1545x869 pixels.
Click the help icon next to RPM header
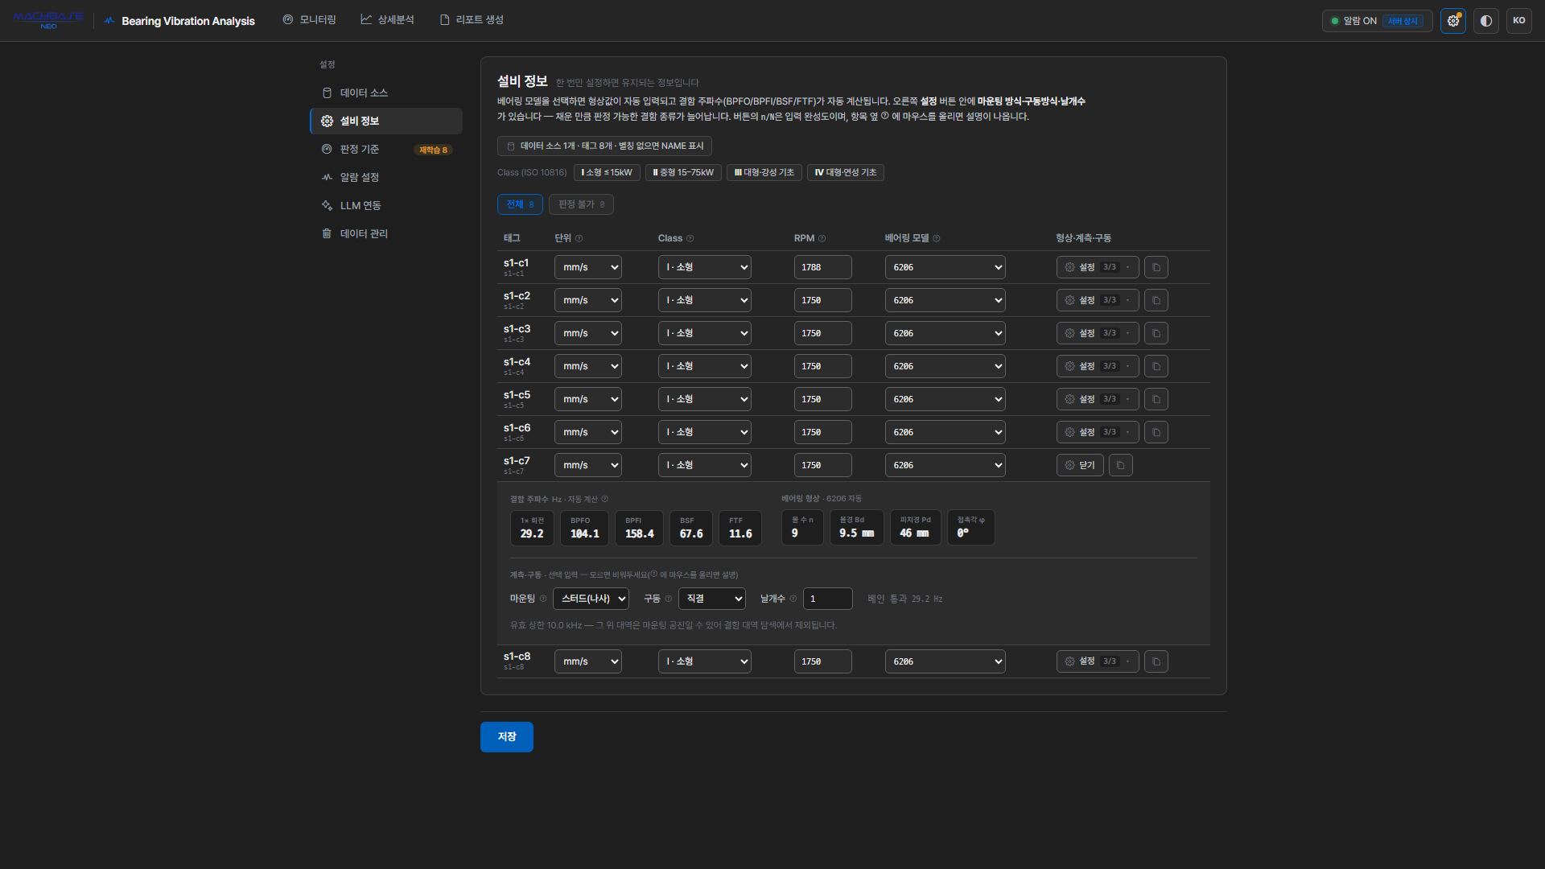822,238
